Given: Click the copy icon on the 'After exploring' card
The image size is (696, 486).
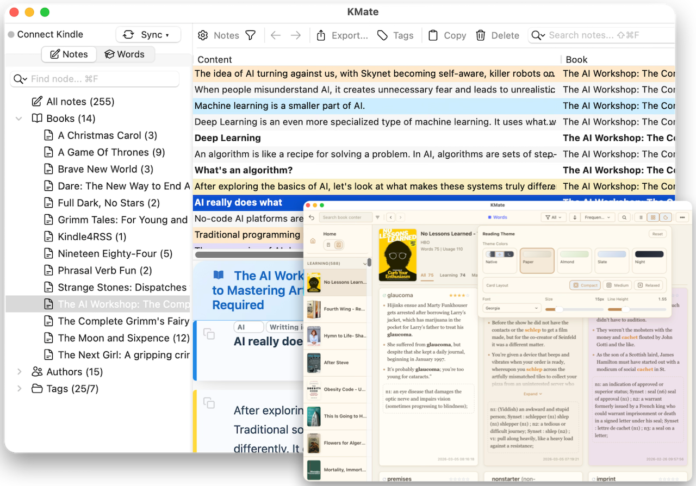Looking at the screenshot, I should click(x=209, y=403).
